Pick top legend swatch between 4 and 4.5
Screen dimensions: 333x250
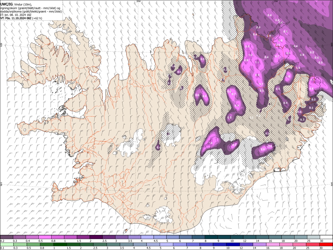(x=147, y=237)
